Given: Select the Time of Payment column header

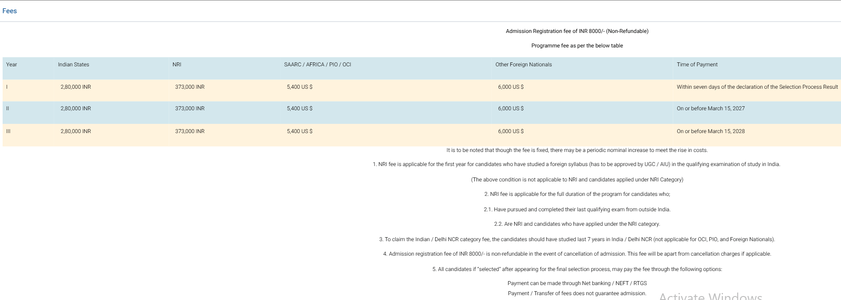Looking at the screenshot, I should 697,65.
